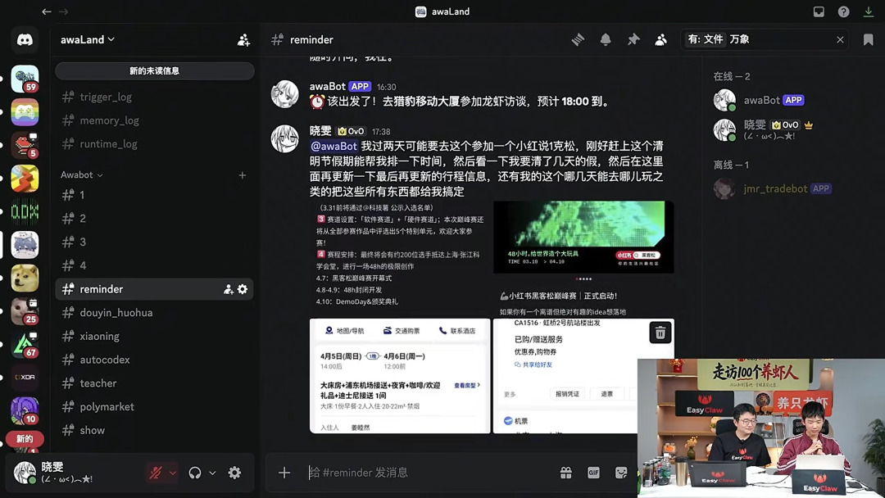Open headphone output options dropdown arrow
The height and width of the screenshot is (498, 885).
click(212, 473)
